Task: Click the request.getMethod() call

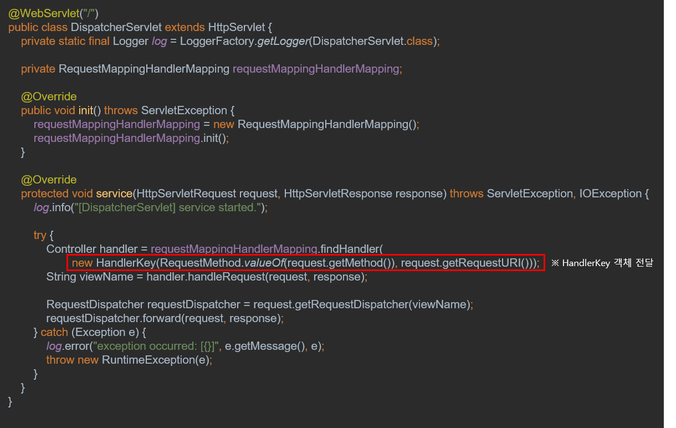Action: click(340, 263)
